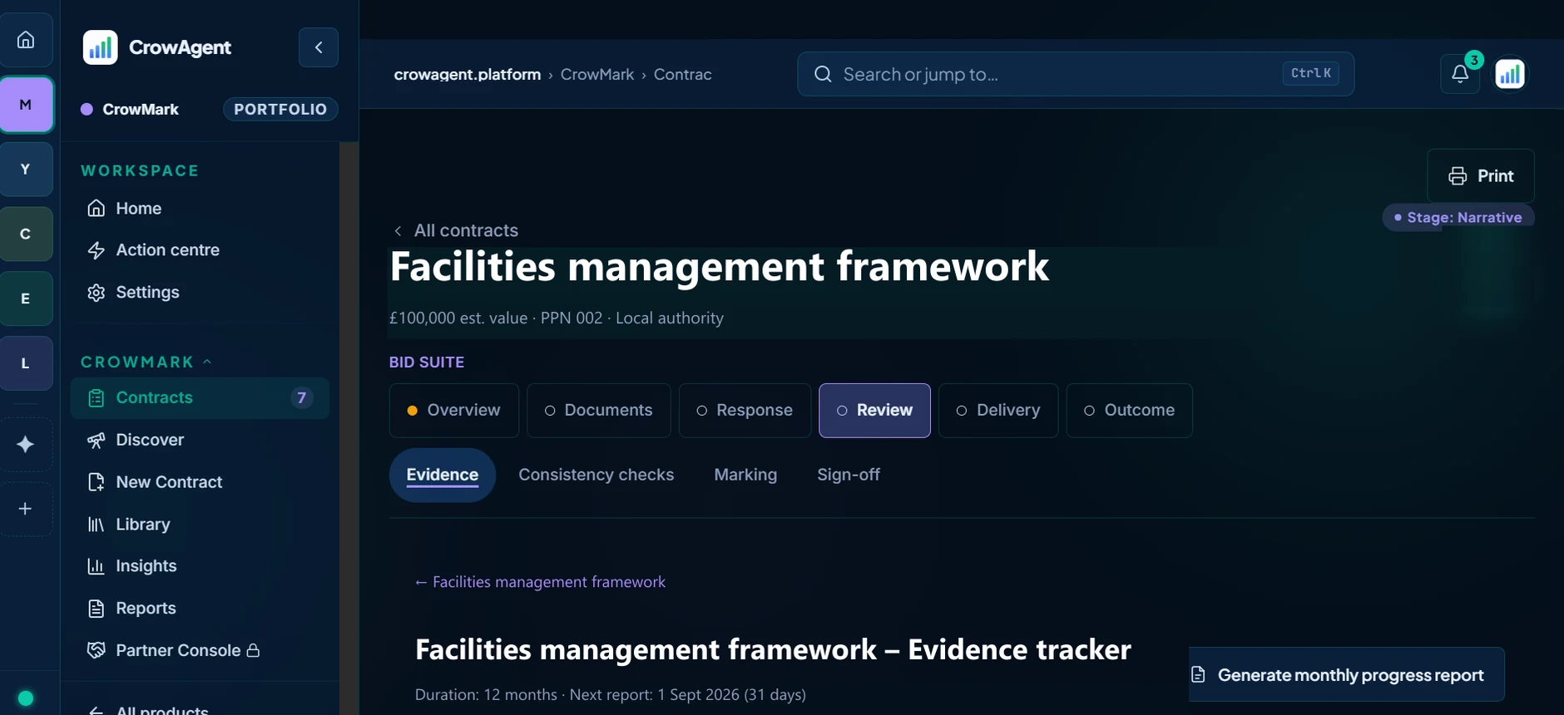The height and width of the screenshot is (715, 1564).
Task: Open the Consistency checks sub-tab
Action: tap(596, 475)
